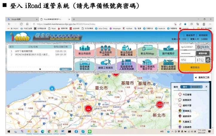Click the more button in news panel
This screenshot has height=136, width=216.
point(65,69)
